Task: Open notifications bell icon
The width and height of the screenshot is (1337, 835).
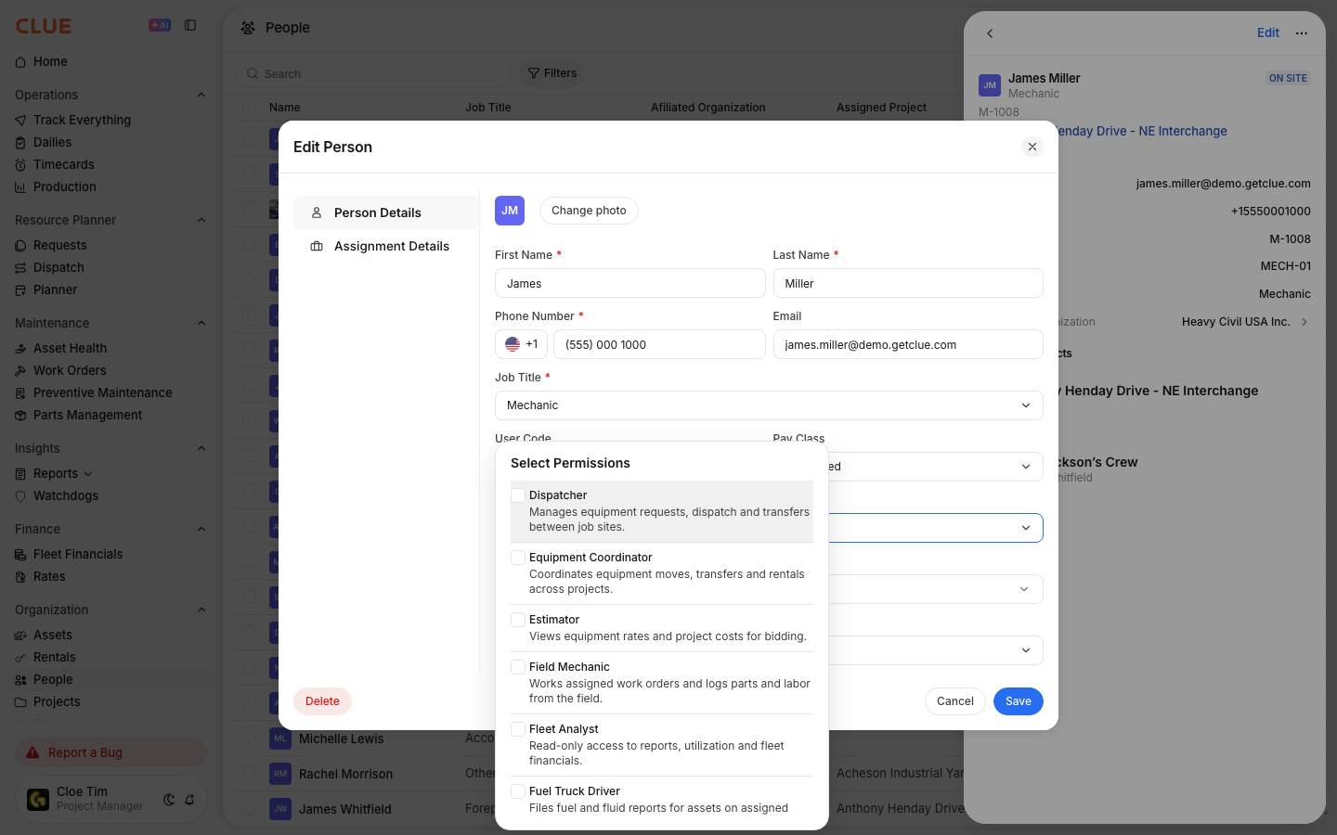Action: (x=189, y=800)
